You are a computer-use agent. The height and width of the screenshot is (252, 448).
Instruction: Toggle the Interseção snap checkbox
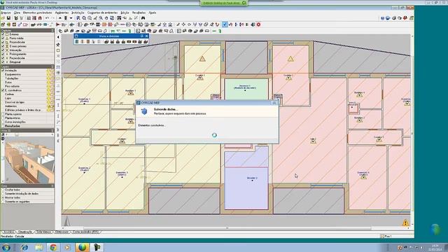[x=3, y=50]
